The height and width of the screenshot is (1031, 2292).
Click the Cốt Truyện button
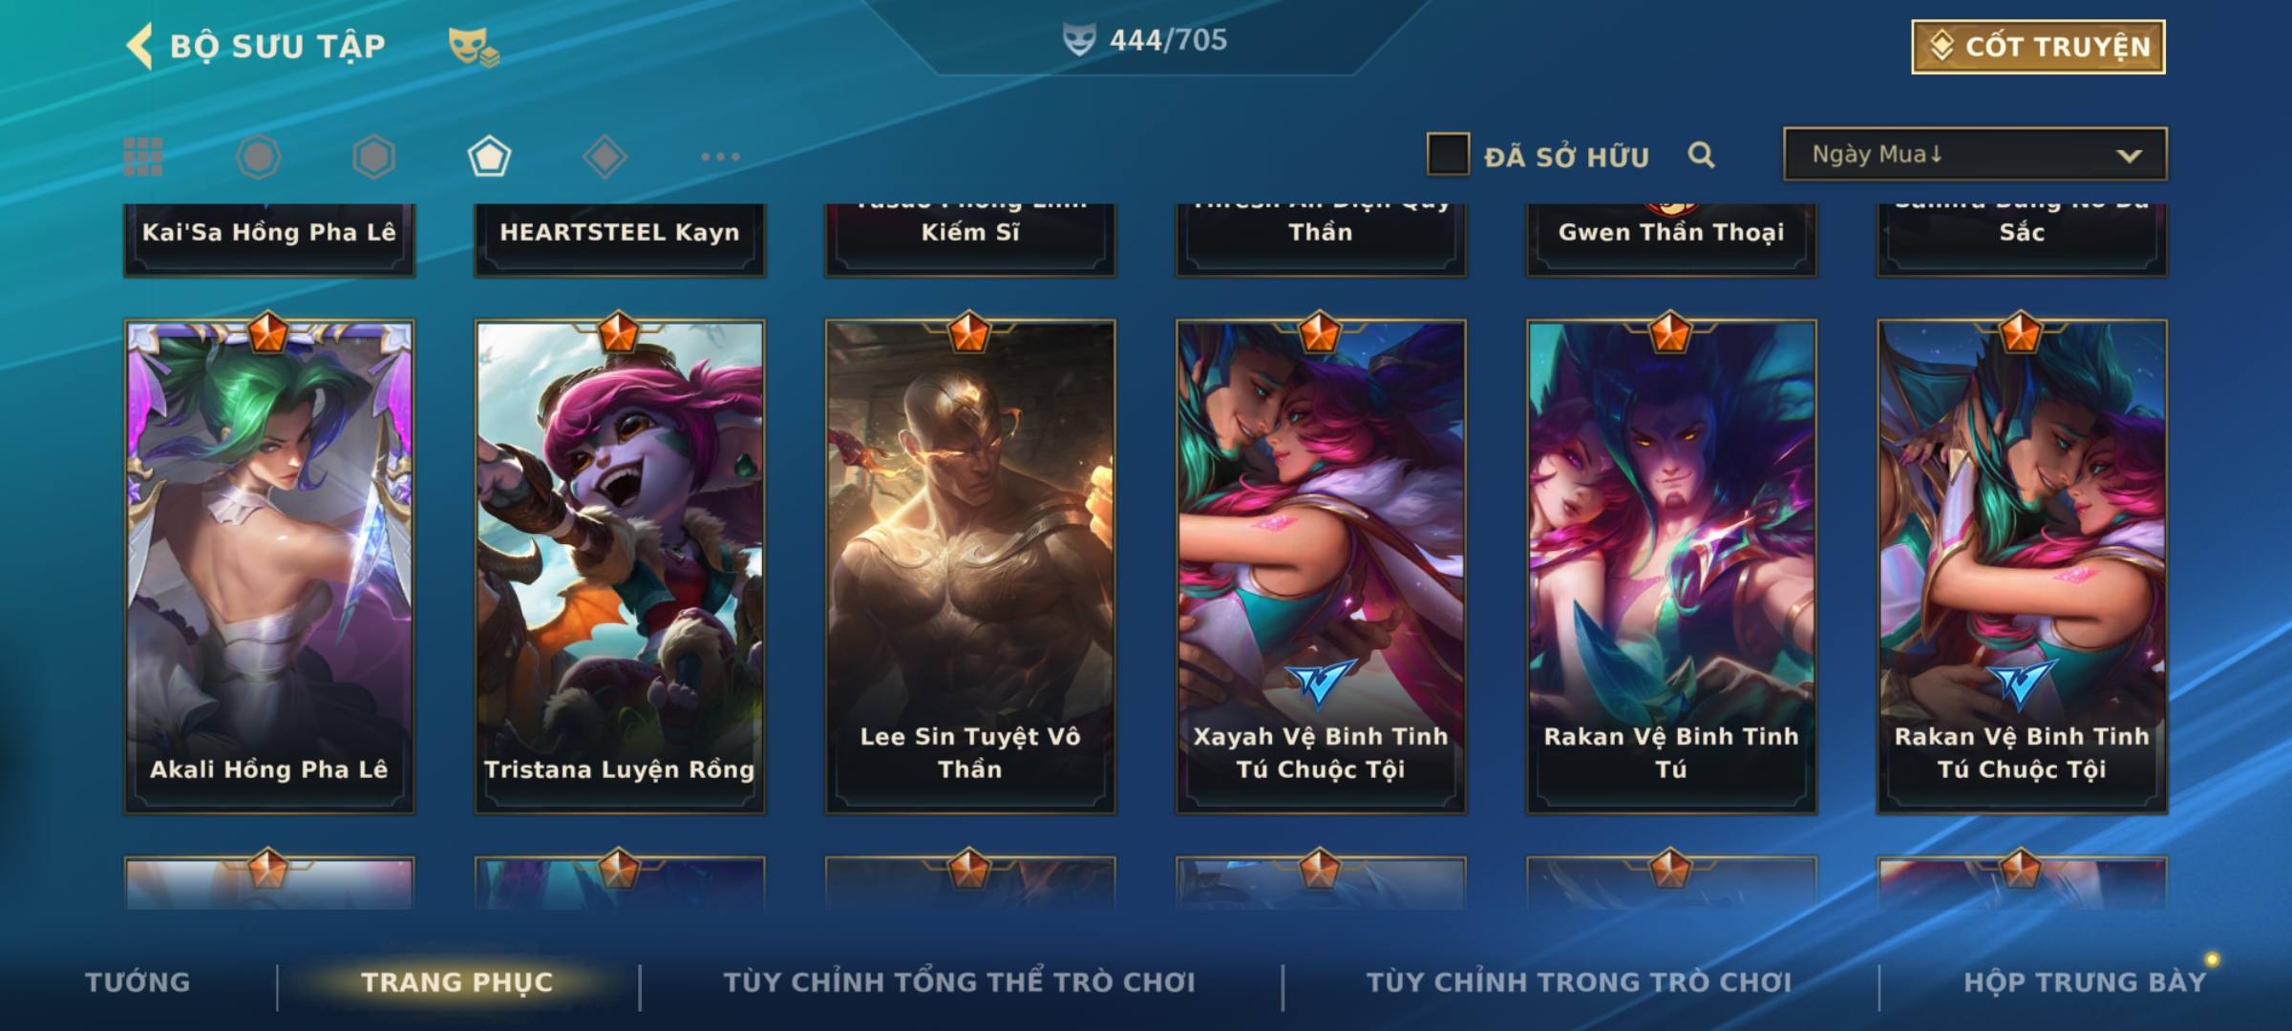click(2038, 46)
